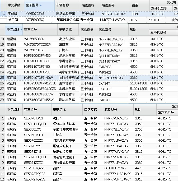The image size is (178, 181).
Task: Select the HXF5110TXFJY80 model cell
Action: [x=37, y=67]
